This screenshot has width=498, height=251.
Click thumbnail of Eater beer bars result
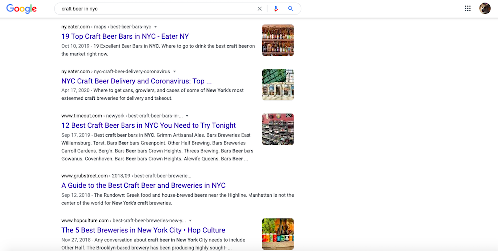(278, 40)
